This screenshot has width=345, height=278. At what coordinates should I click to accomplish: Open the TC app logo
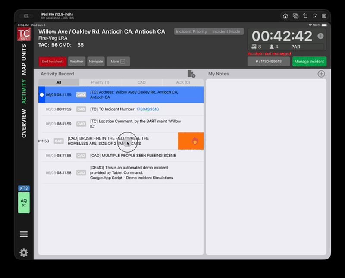click(x=24, y=34)
